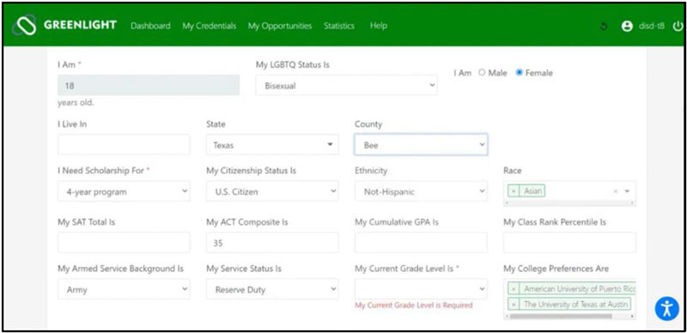Open the Help menu item
This screenshot has height=333, width=687.
tap(378, 26)
